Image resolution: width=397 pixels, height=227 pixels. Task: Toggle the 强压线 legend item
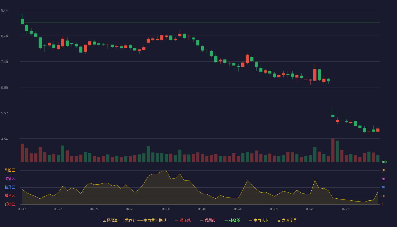point(183,220)
